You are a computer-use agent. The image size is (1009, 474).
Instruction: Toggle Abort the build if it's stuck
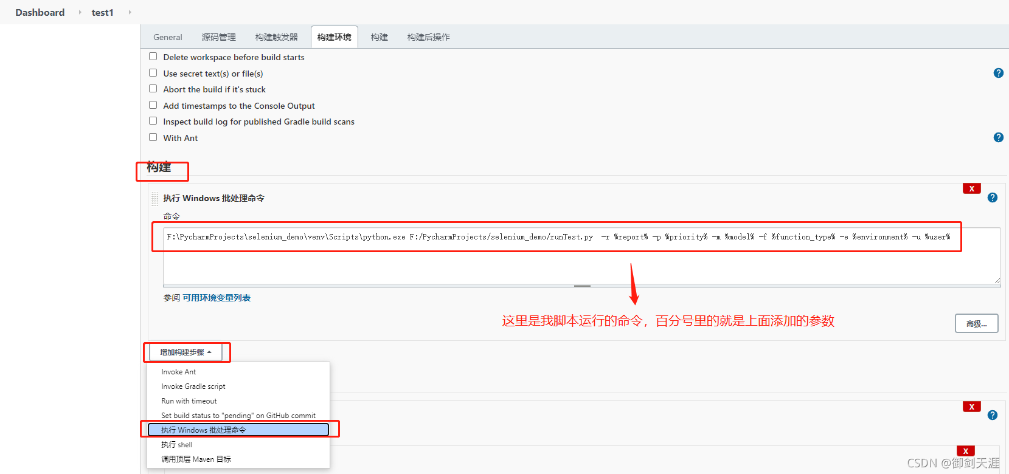(153, 89)
